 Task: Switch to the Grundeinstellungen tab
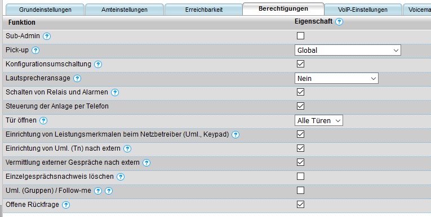coord(45,10)
